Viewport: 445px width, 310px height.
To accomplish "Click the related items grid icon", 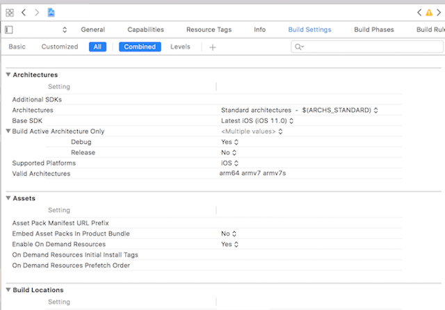I will click(10, 13).
